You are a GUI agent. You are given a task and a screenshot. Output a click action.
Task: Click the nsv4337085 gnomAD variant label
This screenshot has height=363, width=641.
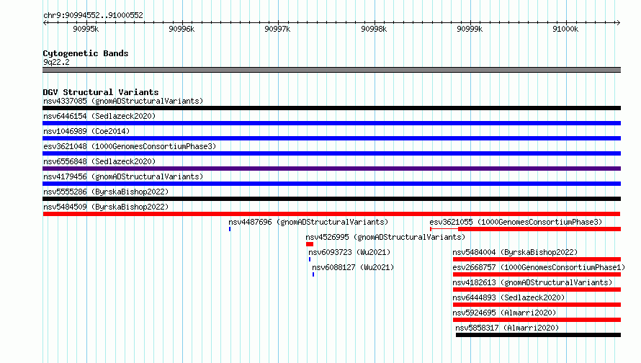pos(123,101)
